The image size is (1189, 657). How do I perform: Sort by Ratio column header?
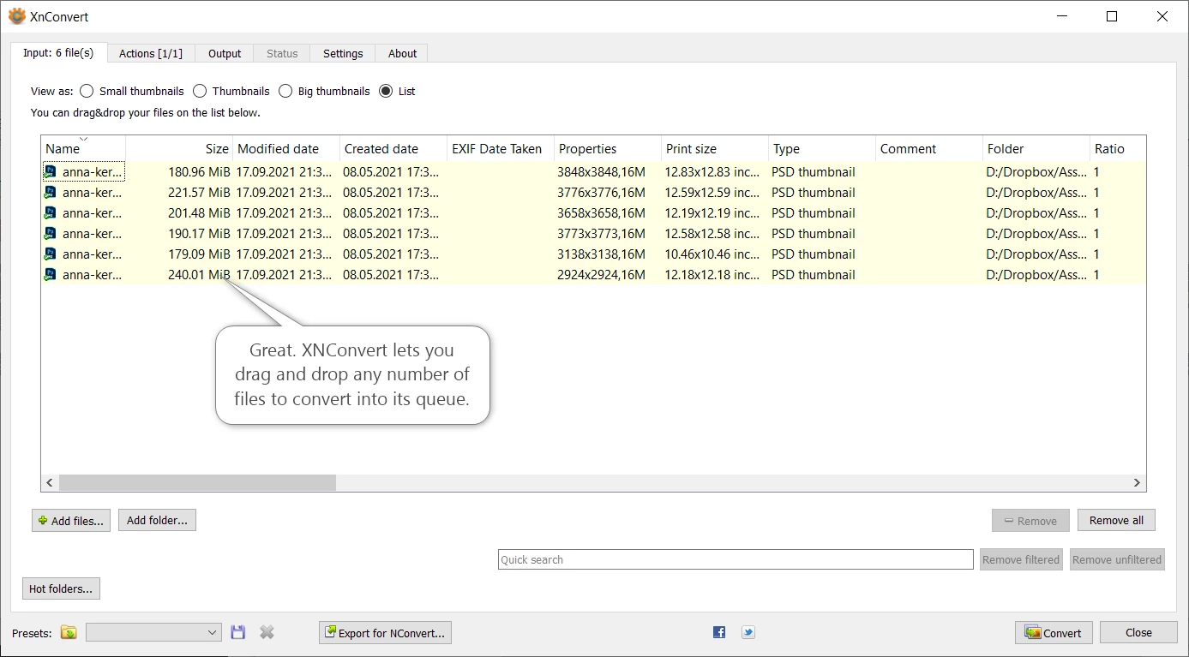pyautogui.click(x=1118, y=148)
